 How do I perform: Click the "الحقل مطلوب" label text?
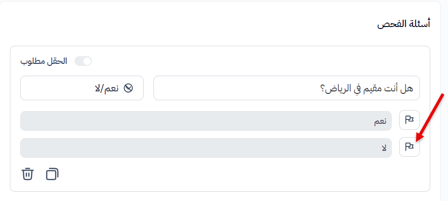(x=43, y=61)
